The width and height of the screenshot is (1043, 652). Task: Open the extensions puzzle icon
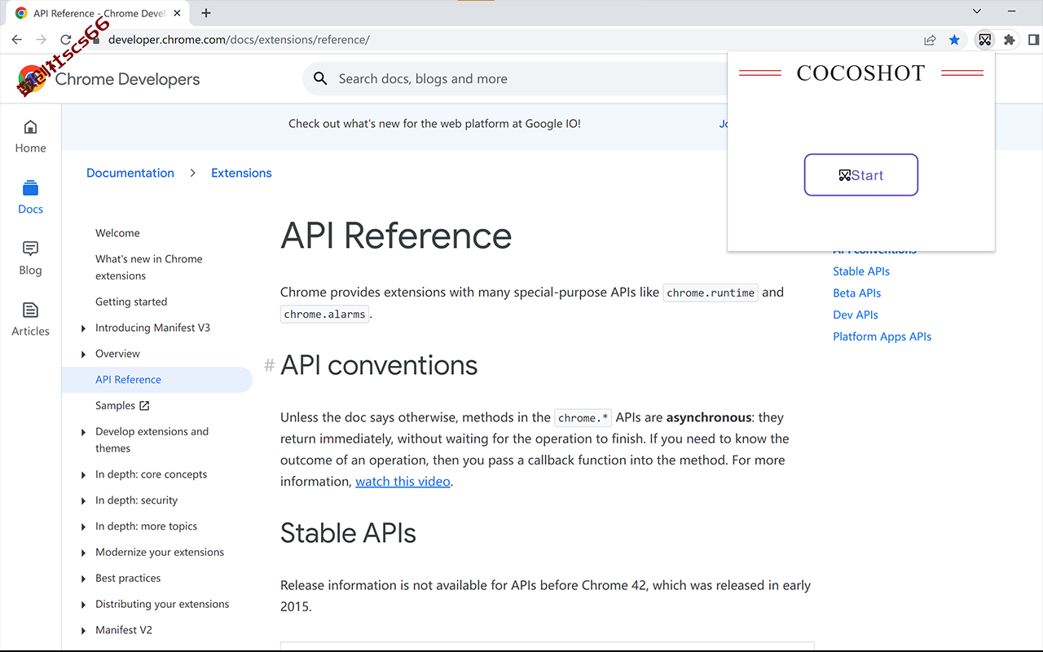point(1010,40)
